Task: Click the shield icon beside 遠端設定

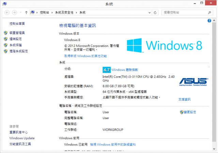Action: pyautogui.click(x=5, y=39)
